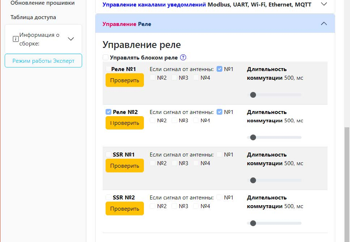Click the page vertical scrollbar

347,185
